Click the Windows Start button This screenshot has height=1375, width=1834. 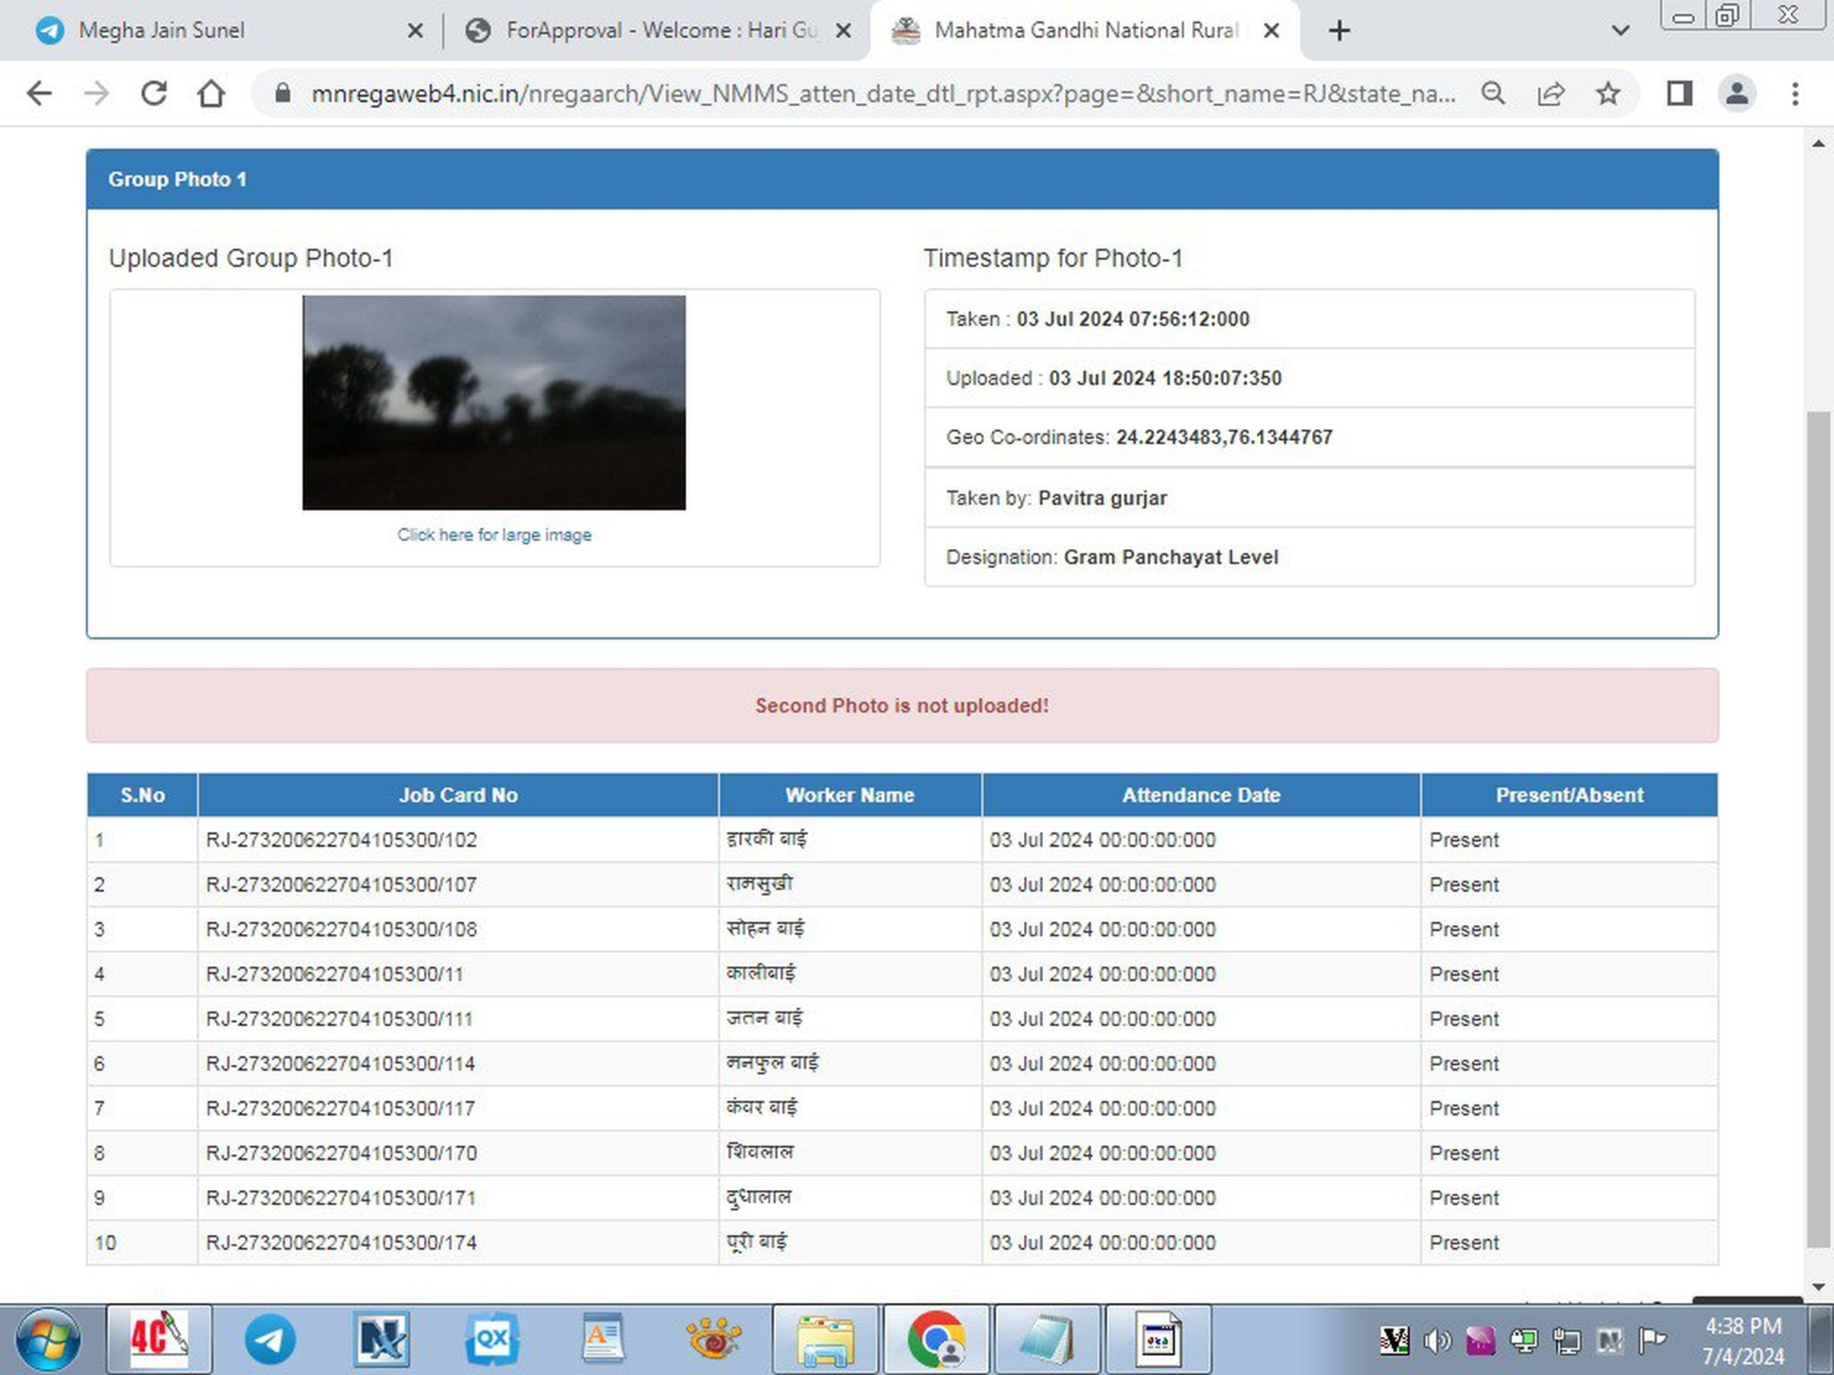47,1338
